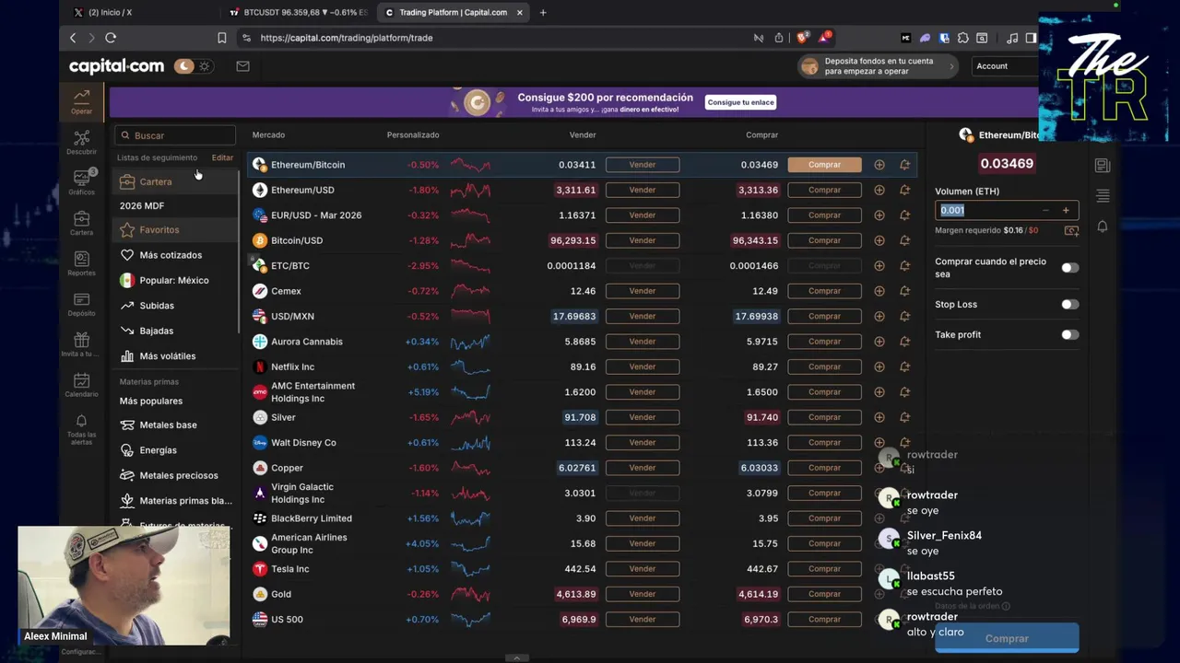
Task: Expand the bottom panel chevron
Action: [x=516, y=657]
